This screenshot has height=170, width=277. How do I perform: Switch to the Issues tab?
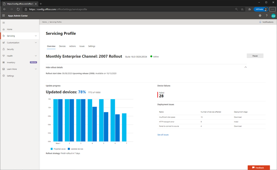(82, 46)
